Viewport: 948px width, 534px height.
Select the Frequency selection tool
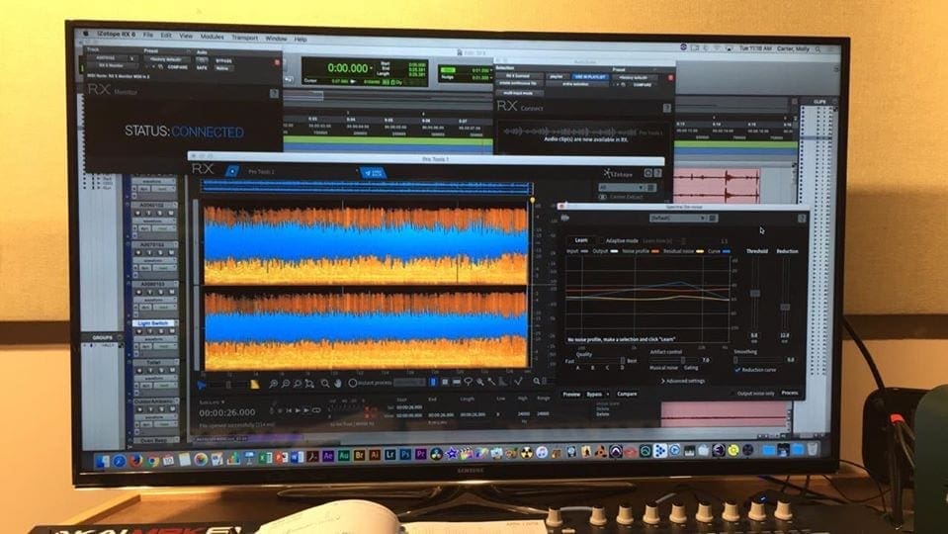(x=457, y=383)
